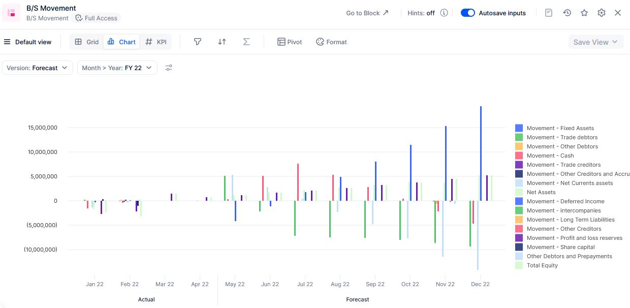This screenshot has width=630, height=308.
Task: Click the filter funnel icon
Action: (x=198, y=42)
